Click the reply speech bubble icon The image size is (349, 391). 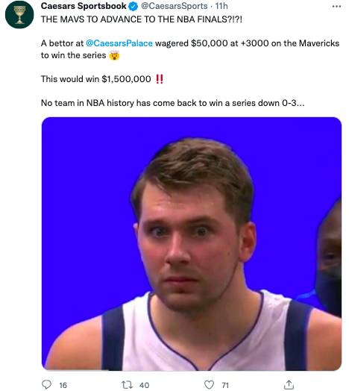click(46, 384)
